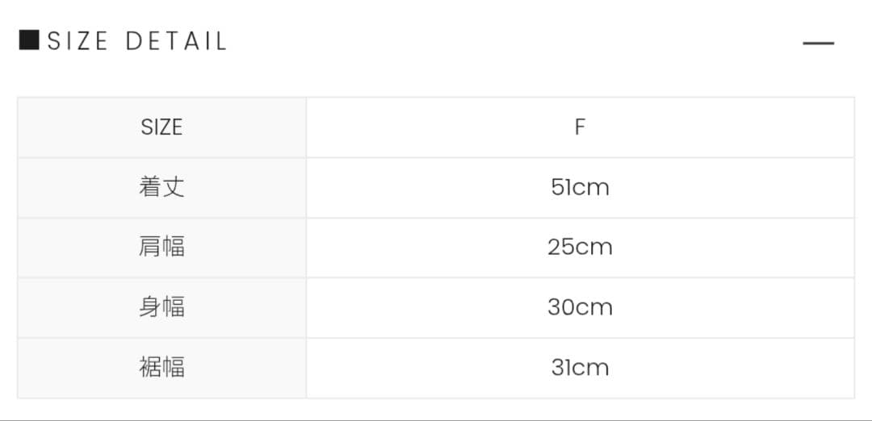
Task: Select the F size value cell
Action: coord(580,127)
